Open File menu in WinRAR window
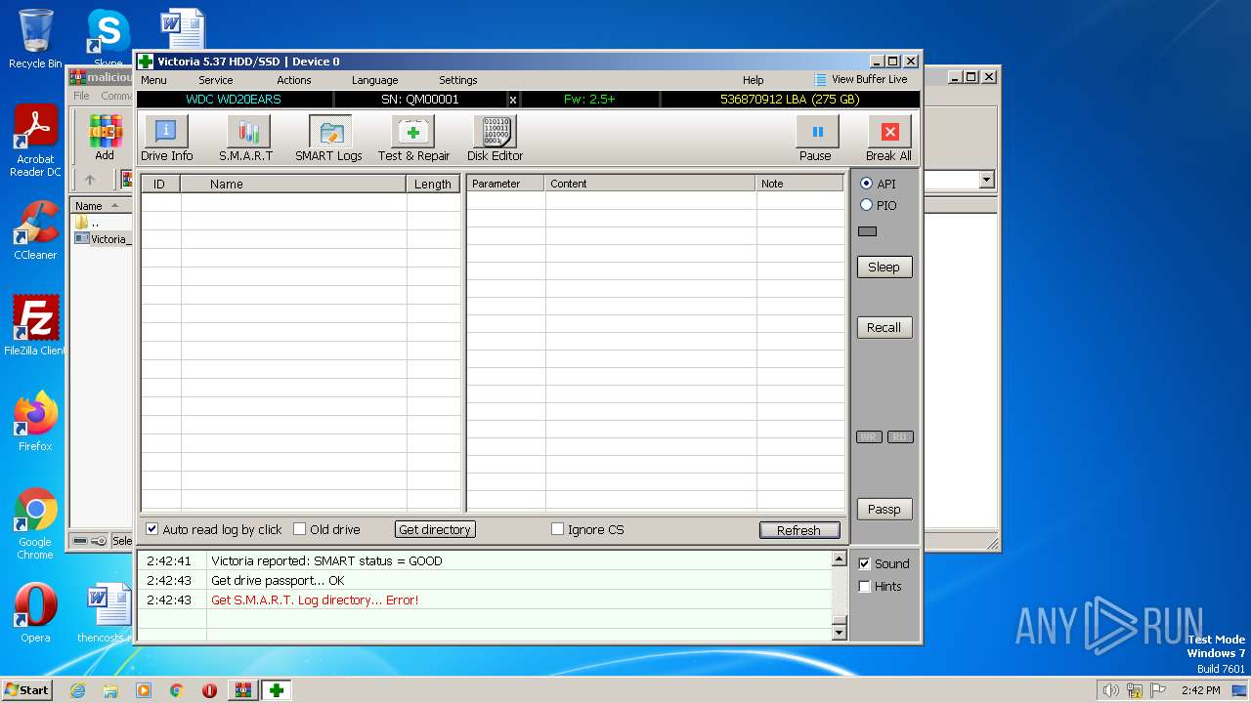Viewport: 1251px width, 703px height. point(81,96)
